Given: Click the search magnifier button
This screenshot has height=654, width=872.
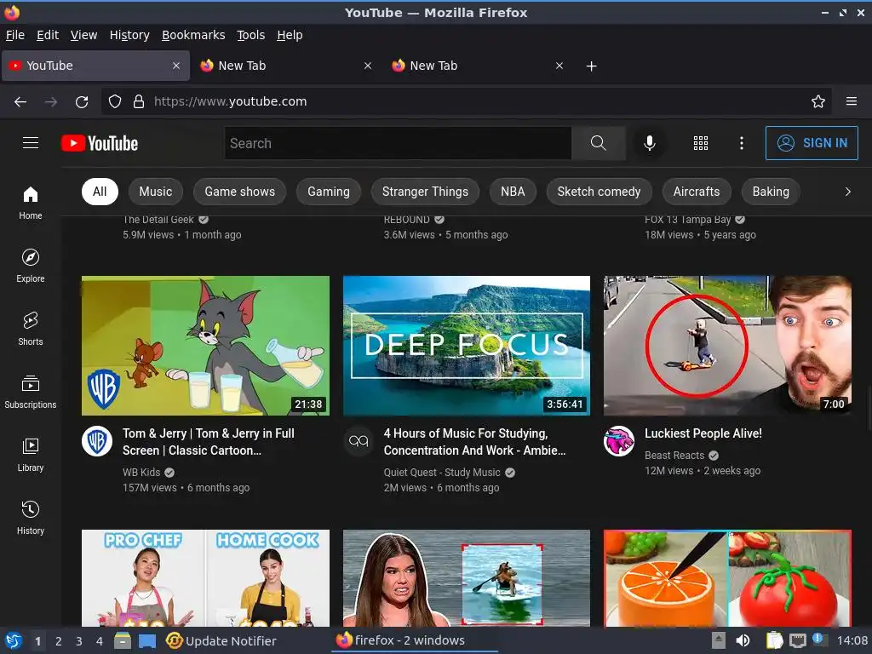Looking at the screenshot, I should [x=598, y=143].
